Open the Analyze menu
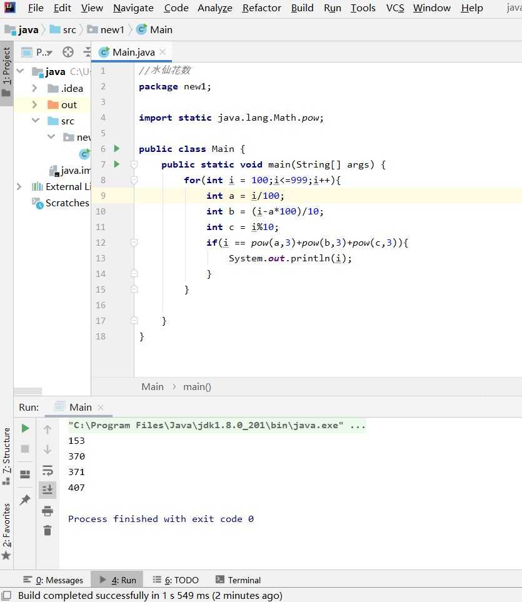The width and height of the screenshot is (522, 602). pos(215,8)
